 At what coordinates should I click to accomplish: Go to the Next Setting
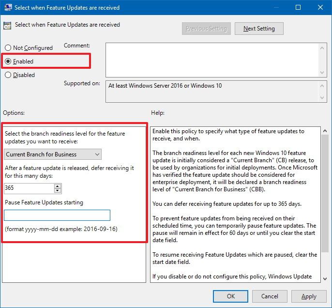click(x=259, y=29)
